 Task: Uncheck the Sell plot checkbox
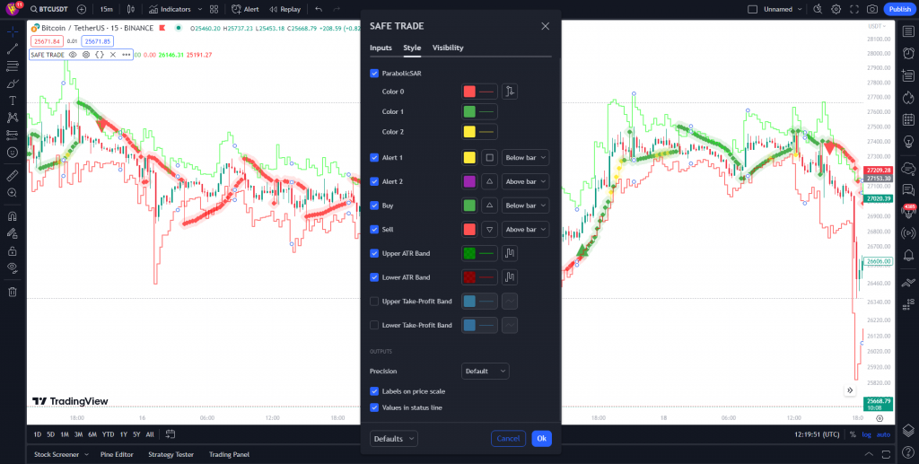374,230
